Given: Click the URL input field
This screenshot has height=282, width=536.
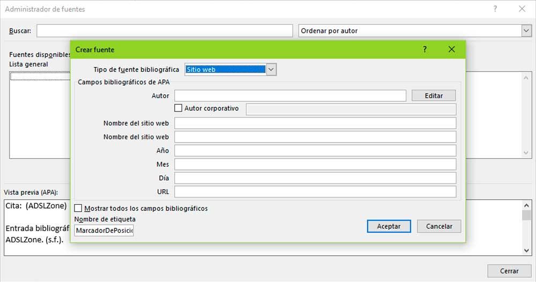Looking at the screenshot, I should tap(315, 191).
